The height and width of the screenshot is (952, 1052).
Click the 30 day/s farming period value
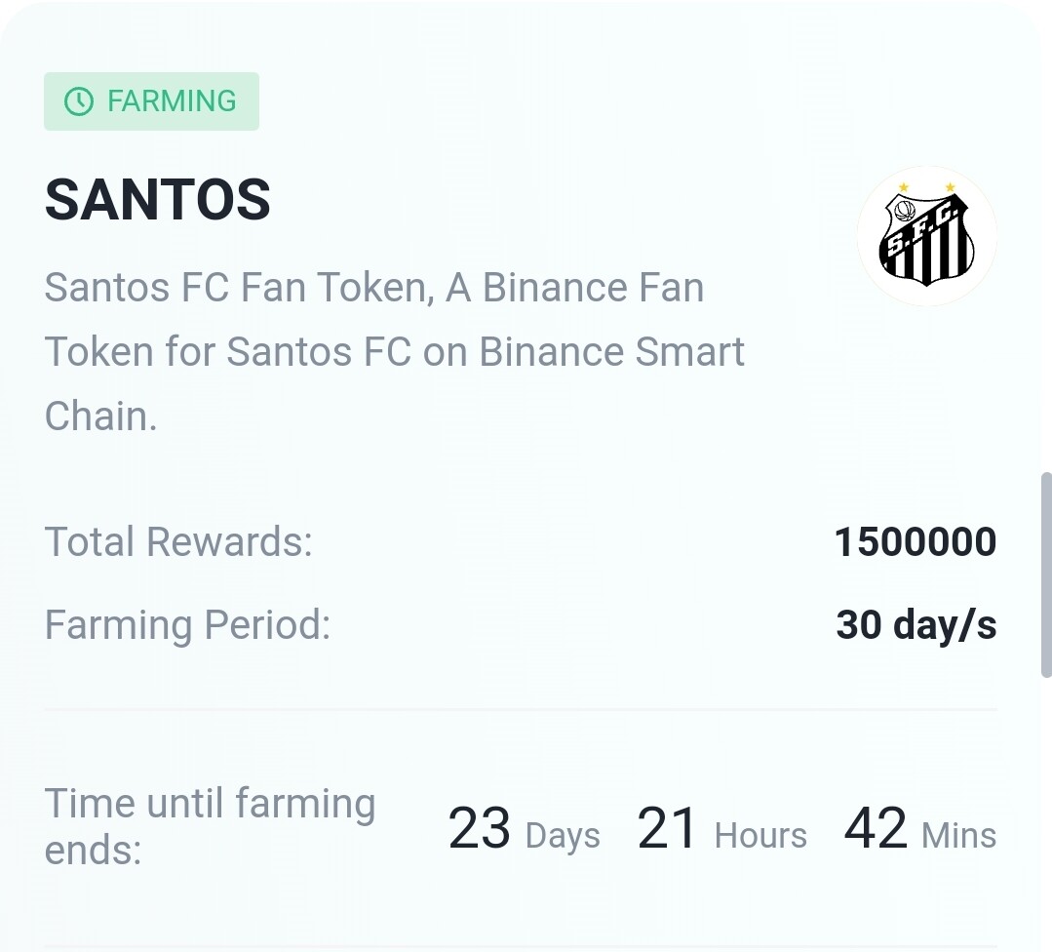click(916, 624)
